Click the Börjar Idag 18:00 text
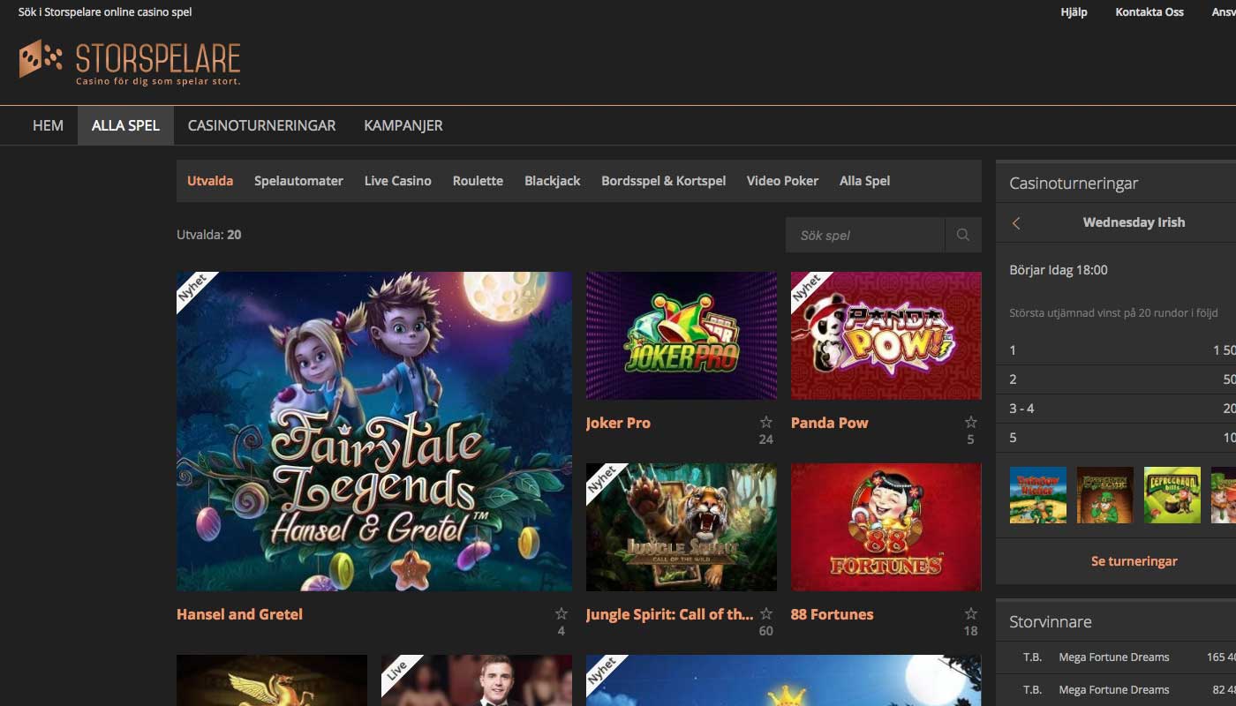 coord(1059,270)
